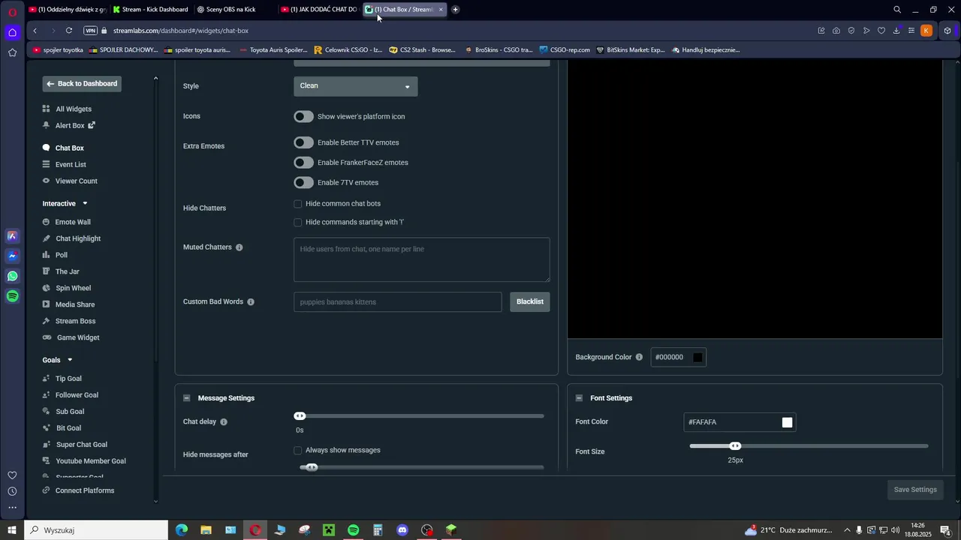Click the Font Size slider handle

pos(736,446)
